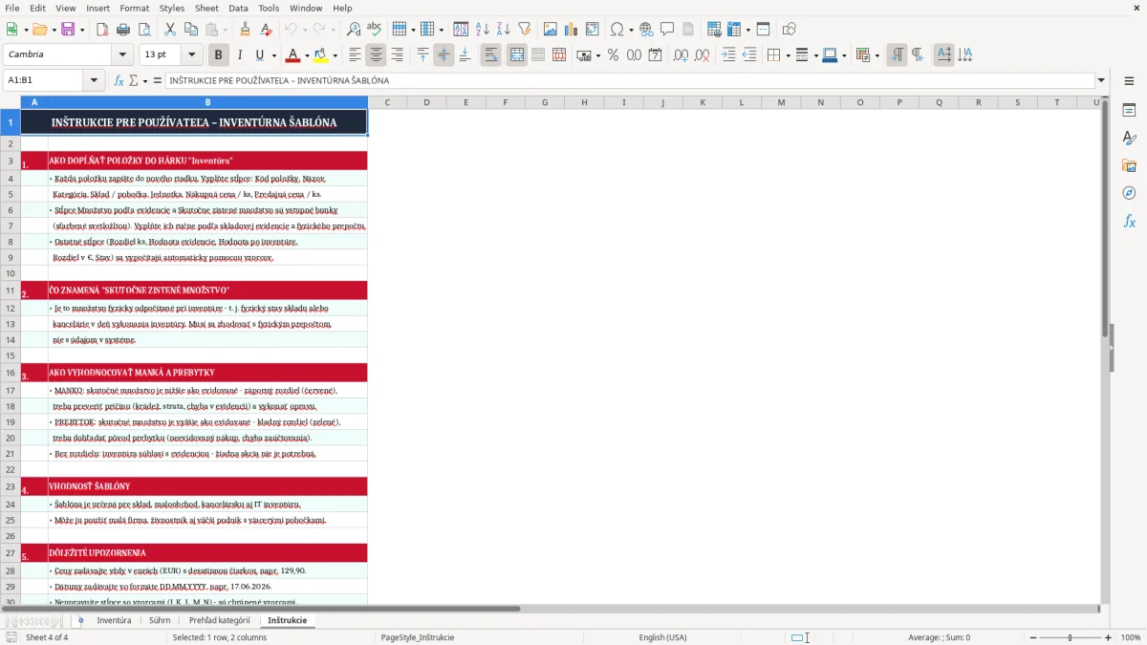The height and width of the screenshot is (645, 1147).
Task: Click the Font Color red swatch
Action: click(x=293, y=55)
